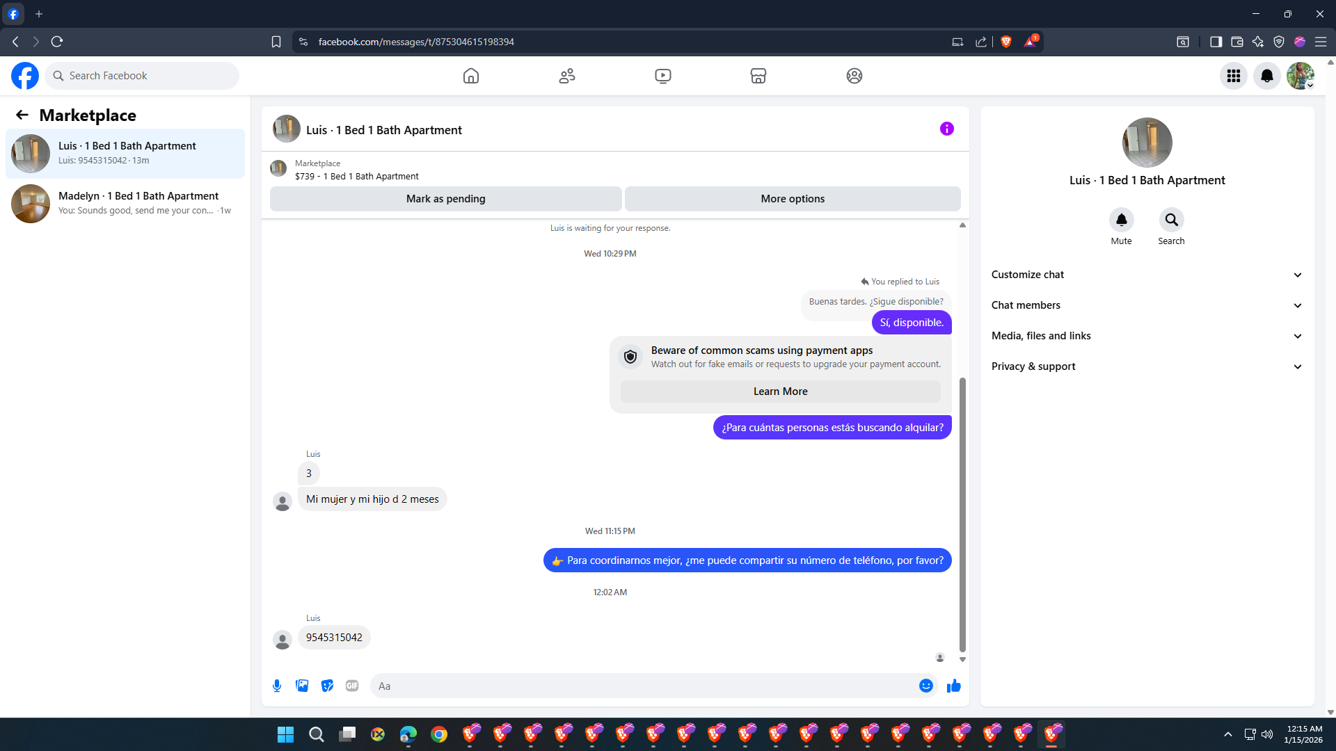Click the chat message scrollbar
Viewport: 1336px width, 751px height.
(x=962, y=515)
